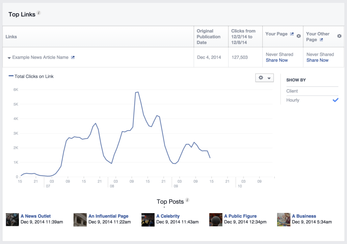
Task: Open the dropdown arrow next to chart gear
Action: pyautogui.click(x=269, y=78)
